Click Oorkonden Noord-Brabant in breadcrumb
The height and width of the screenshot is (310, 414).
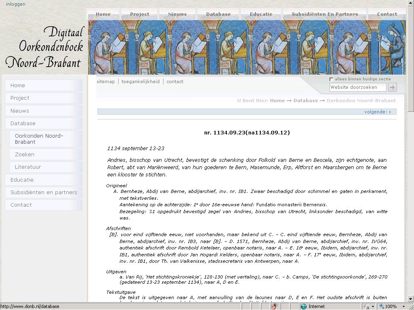[x=361, y=101]
